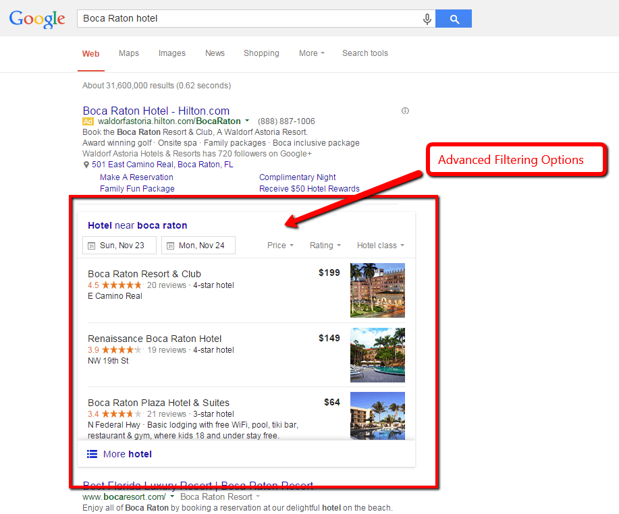Open the Boca Raton Resort & Club photo

click(x=377, y=290)
